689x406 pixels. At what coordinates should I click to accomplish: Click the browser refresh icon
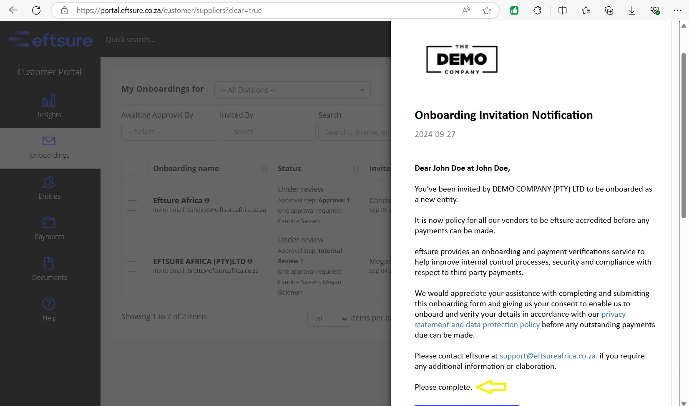36,10
